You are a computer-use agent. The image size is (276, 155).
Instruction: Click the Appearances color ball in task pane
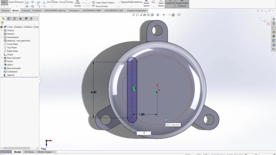click(x=273, y=36)
